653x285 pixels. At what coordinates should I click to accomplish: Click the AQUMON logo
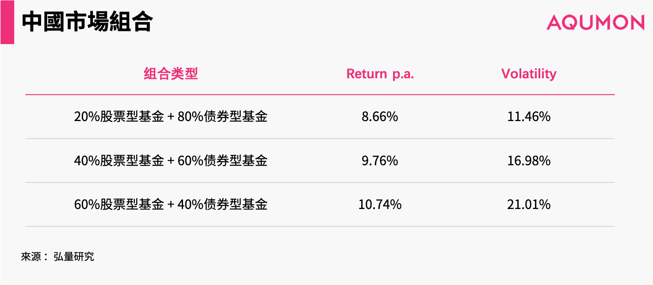coord(596,23)
